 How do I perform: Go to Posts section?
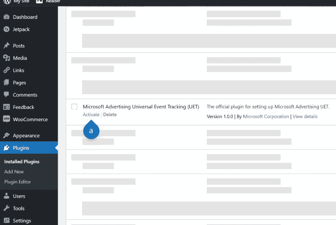[x=29, y=46]
